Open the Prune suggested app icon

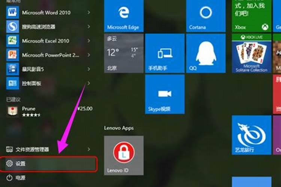(12, 111)
